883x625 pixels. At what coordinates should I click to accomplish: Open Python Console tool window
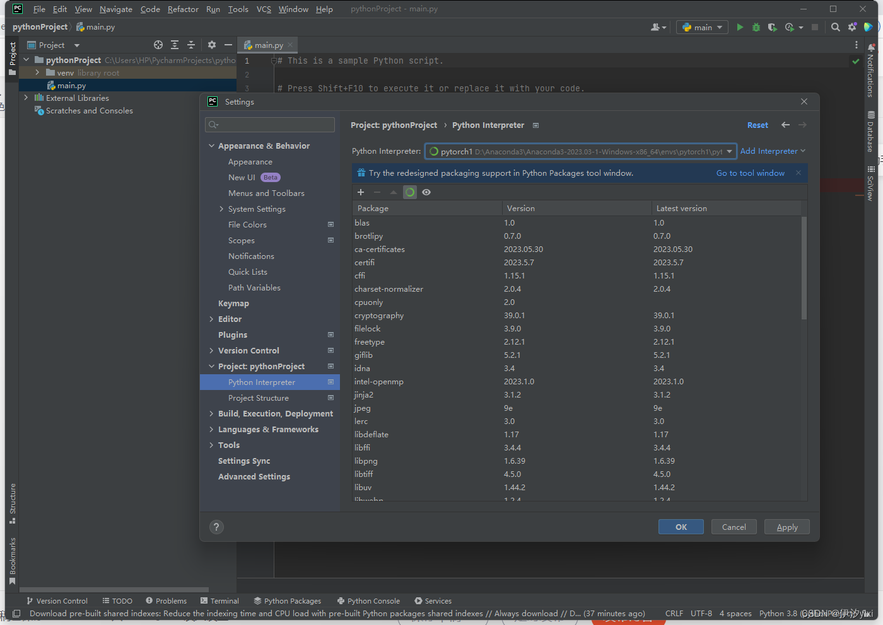coord(369,601)
